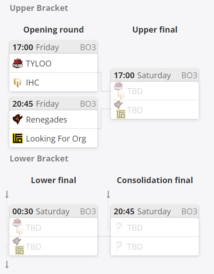Open the 17:00 Saturday Upper final match header
The width and height of the screenshot is (214, 274).
point(155,76)
